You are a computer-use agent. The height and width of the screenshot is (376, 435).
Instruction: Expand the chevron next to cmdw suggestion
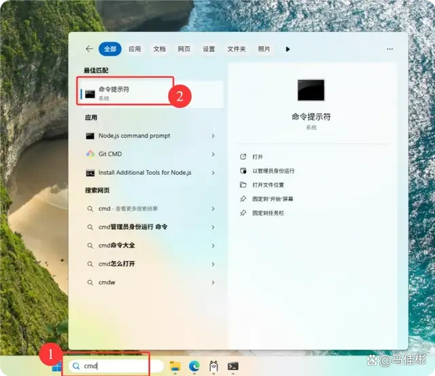tap(213, 282)
